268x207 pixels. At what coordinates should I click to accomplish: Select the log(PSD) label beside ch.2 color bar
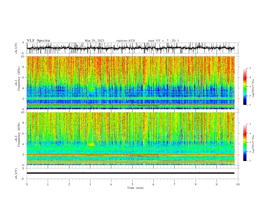(253, 144)
